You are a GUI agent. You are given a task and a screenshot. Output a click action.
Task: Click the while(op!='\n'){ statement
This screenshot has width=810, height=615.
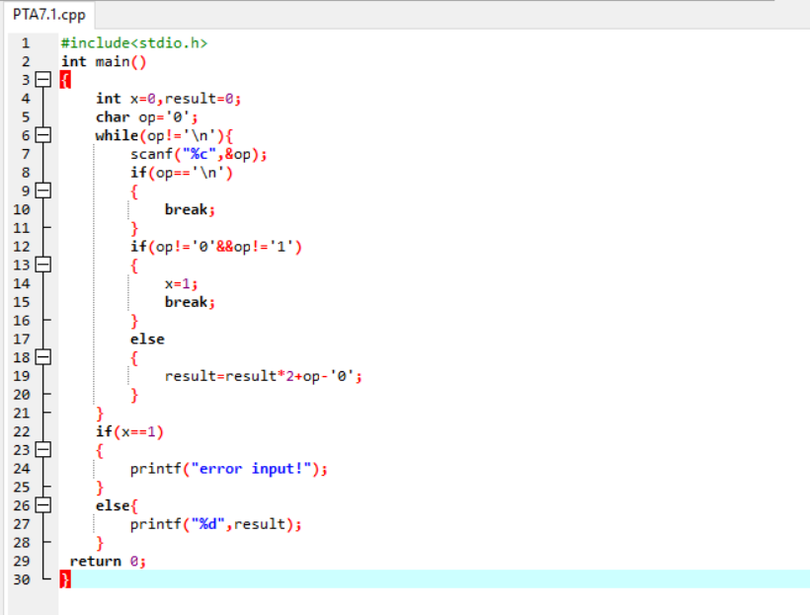tap(164, 136)
